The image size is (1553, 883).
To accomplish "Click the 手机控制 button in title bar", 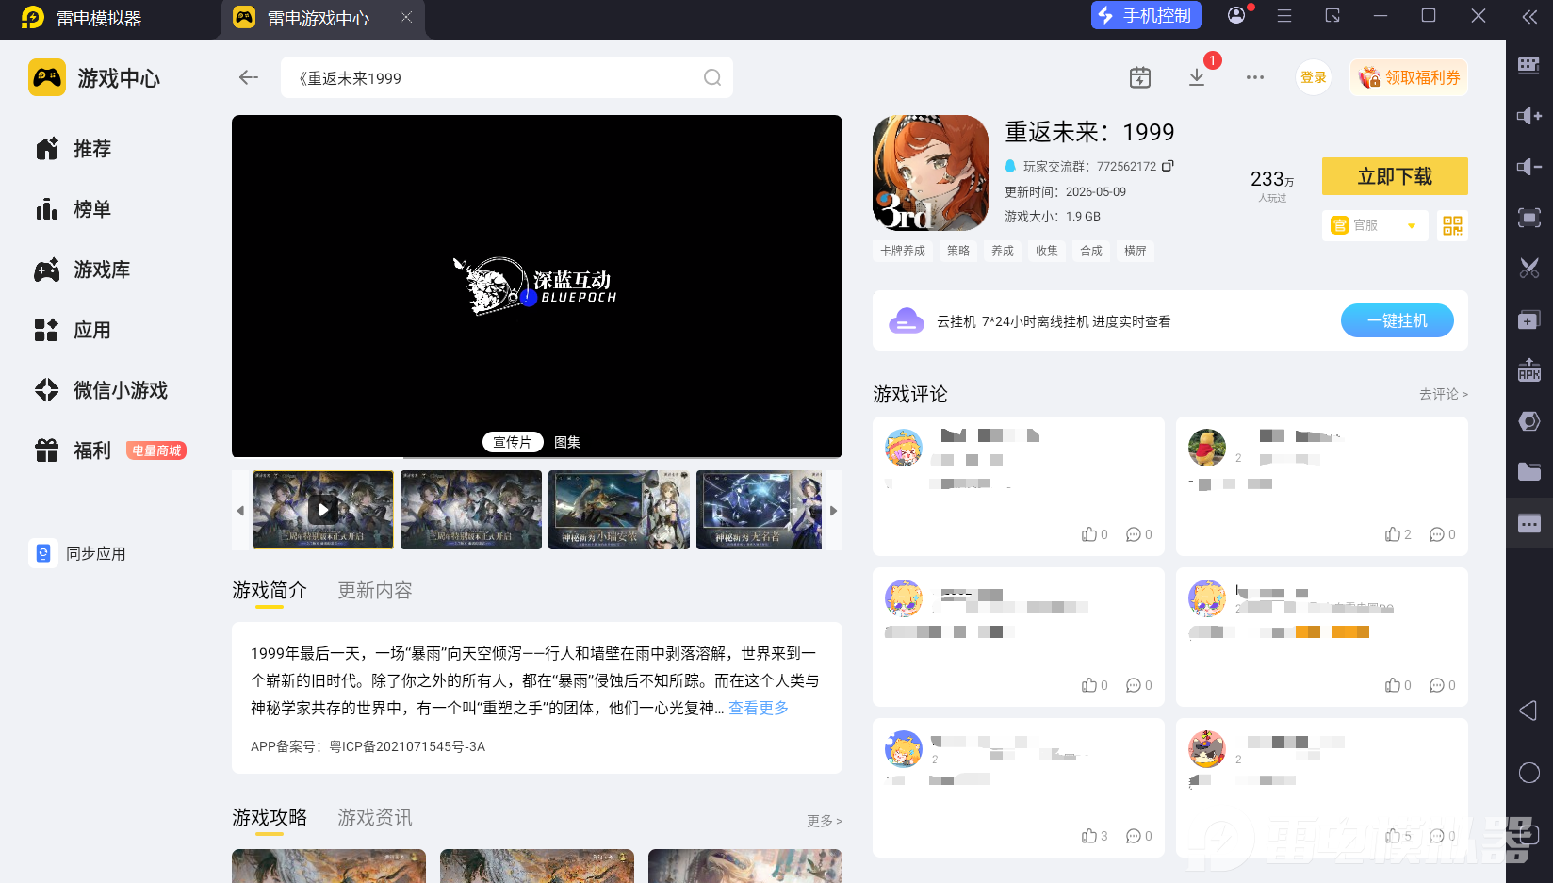I will coord(1146,15).
